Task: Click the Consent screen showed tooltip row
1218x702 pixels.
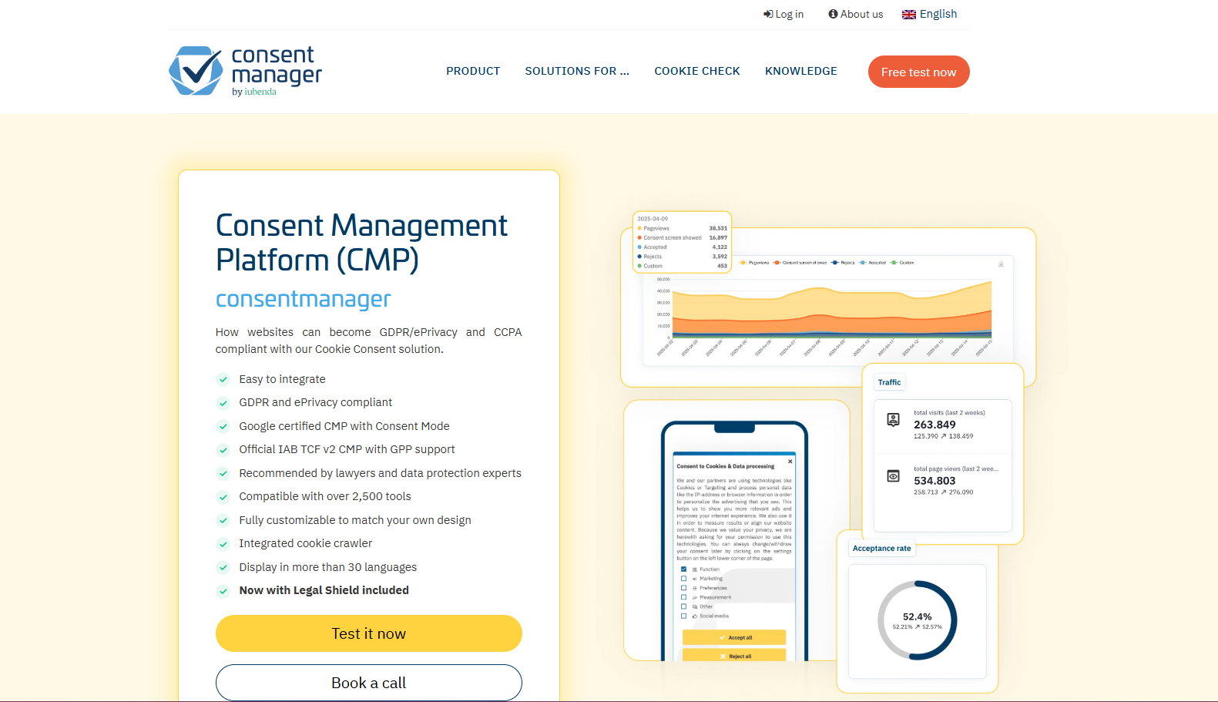Action: 683,238
